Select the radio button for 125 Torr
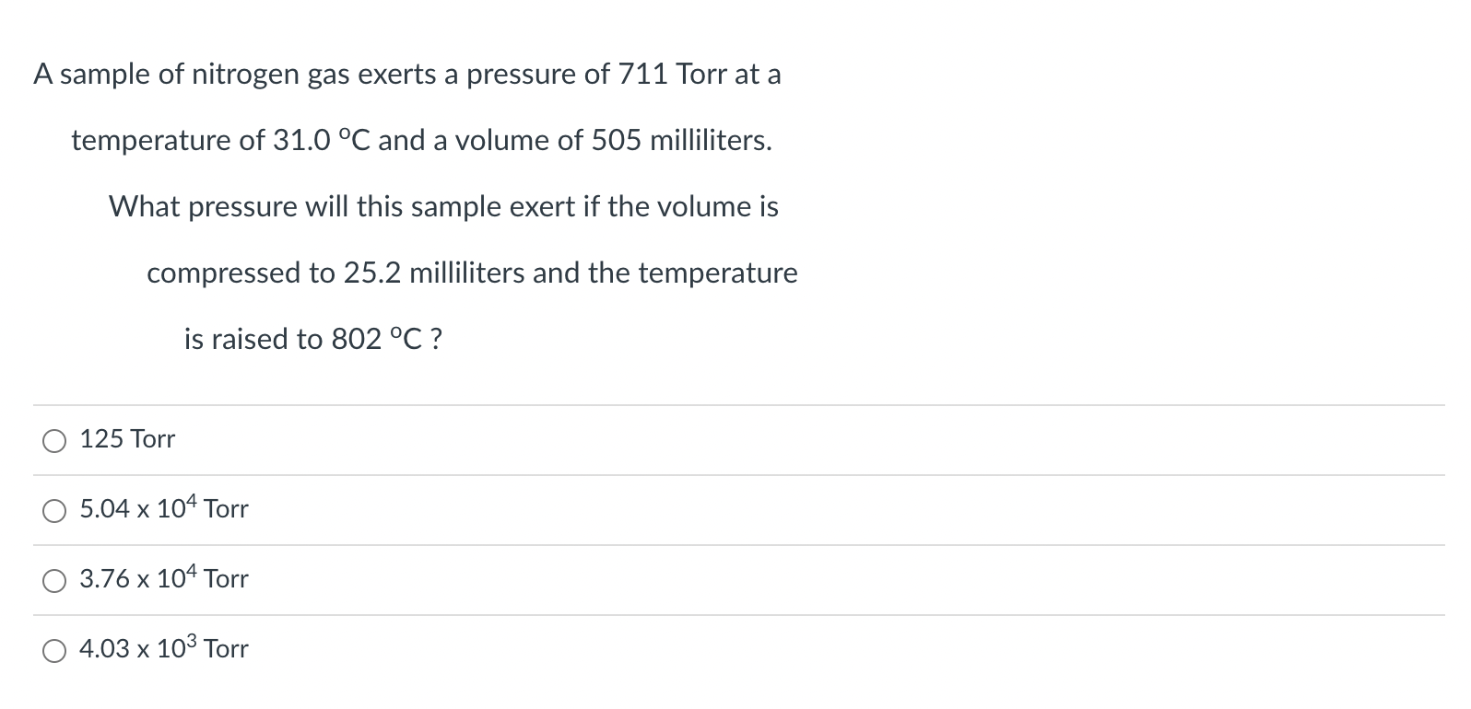The height and width of the screenshot is (709, 1471). [54, 440]
